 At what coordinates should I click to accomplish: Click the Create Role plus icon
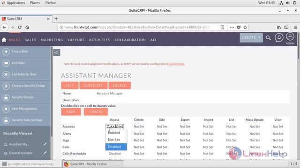(6, 52)
